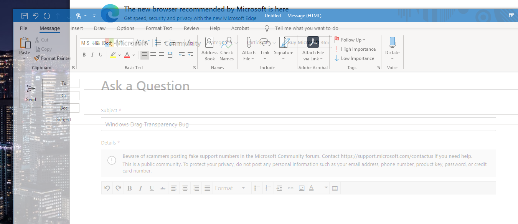Open the Address Book
518x224 pixels.
210,49
